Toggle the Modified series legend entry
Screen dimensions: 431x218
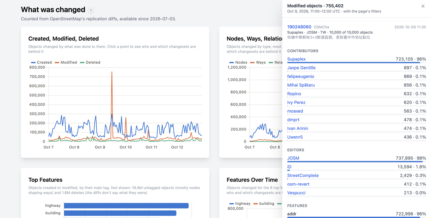(x=66, y=62)
